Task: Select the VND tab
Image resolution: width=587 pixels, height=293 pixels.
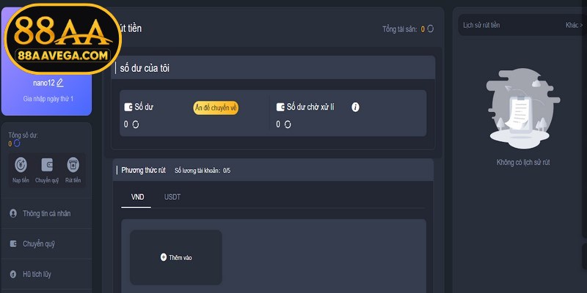Action: point(137,197)
